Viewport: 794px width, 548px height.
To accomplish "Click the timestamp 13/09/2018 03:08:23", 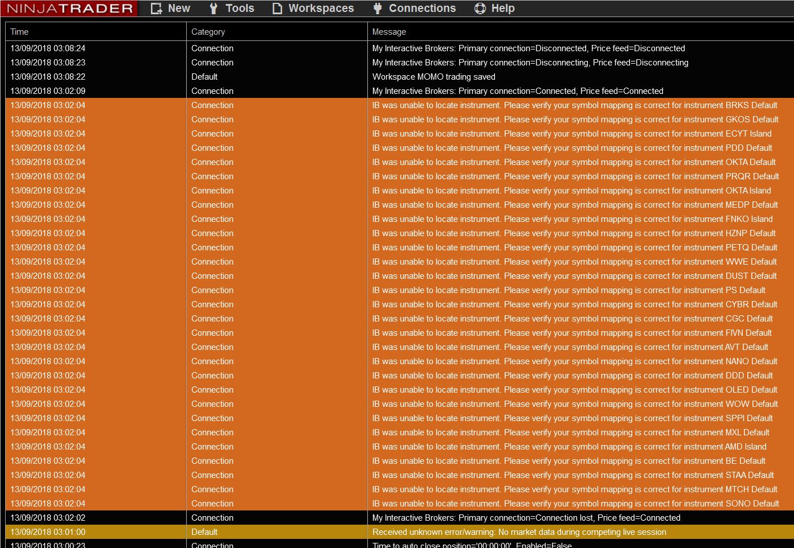I will 48,63.
